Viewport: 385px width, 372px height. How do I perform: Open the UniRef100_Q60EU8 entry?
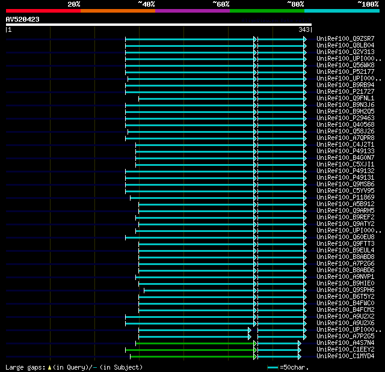click(345, 237)
